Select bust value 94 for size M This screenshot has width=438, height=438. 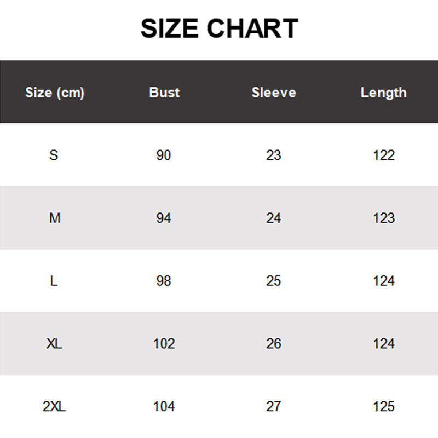(x=164, y=218)
